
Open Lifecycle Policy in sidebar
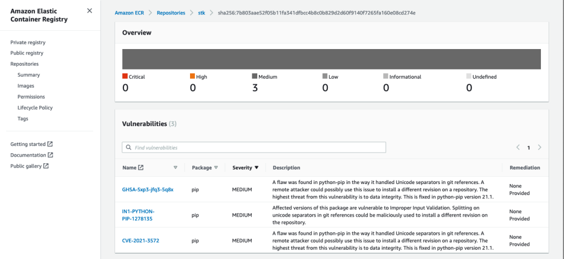[35, 107]
